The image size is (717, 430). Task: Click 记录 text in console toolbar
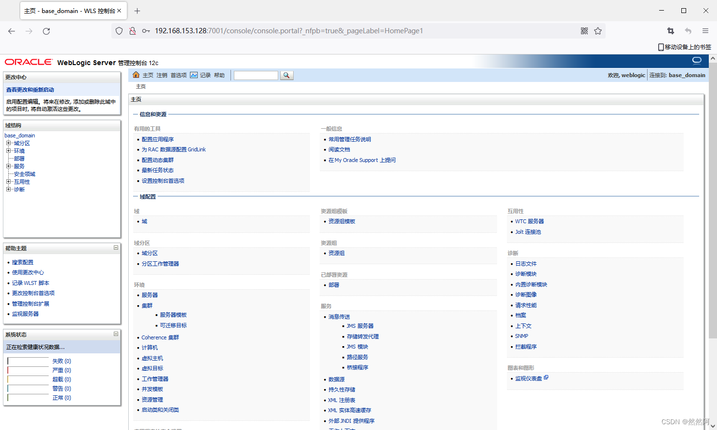pos(205,75)
